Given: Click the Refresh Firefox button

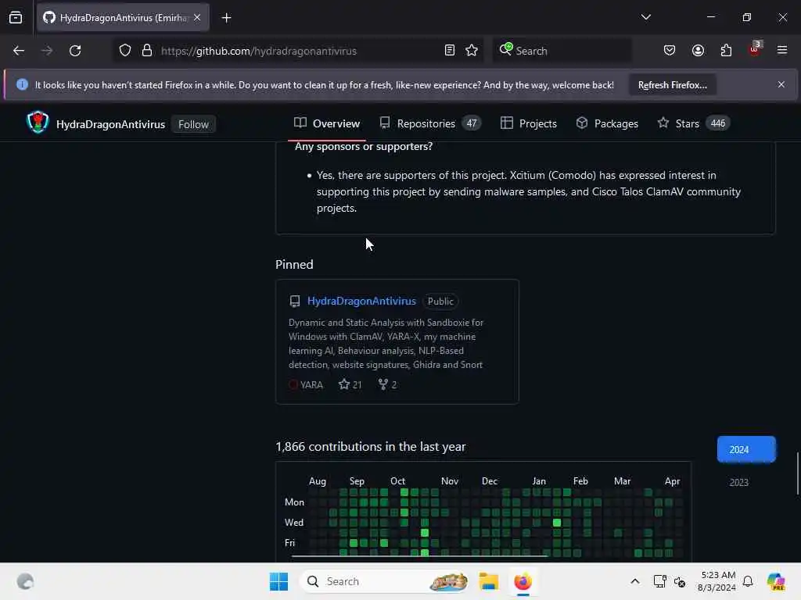Looking at the screenshot, I should click(672, 84).
